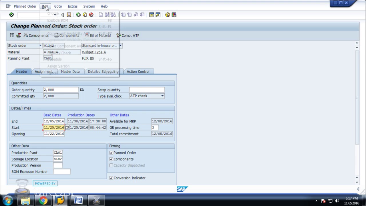366x206 pixels.
Task: Click the Order quantity field
Action: tap(61, 90)
